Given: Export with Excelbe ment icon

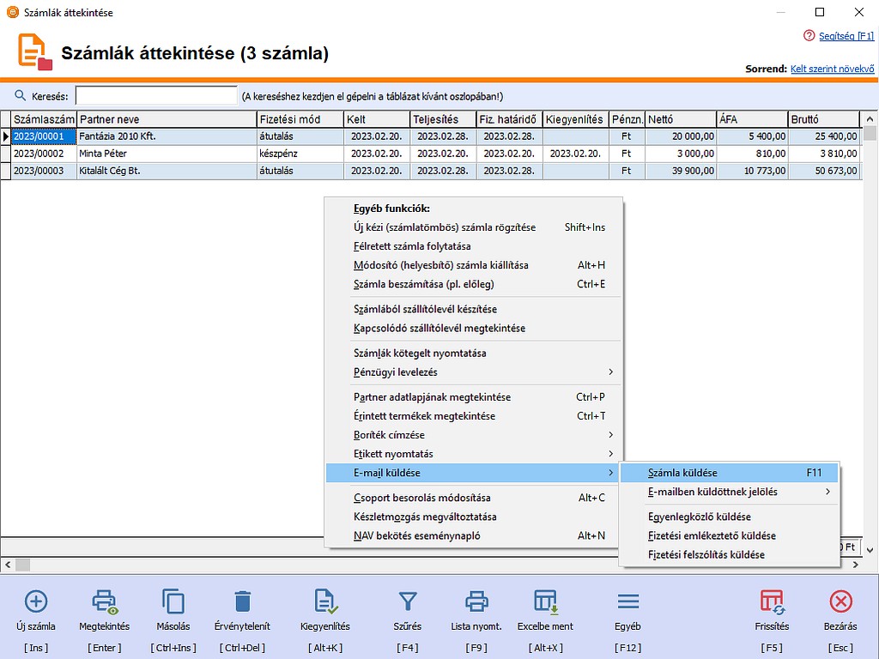Looking at the screenshot, I should pos(545,602).
